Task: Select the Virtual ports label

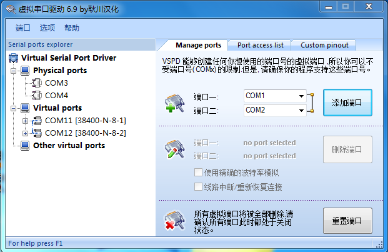Action: pos(57,108)
